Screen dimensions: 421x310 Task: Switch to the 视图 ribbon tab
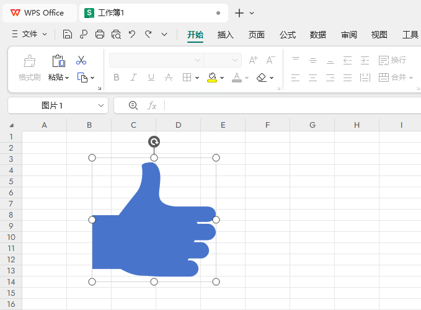point(379,35)
